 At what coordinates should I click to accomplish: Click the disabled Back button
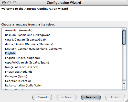(x=67, y=97)
